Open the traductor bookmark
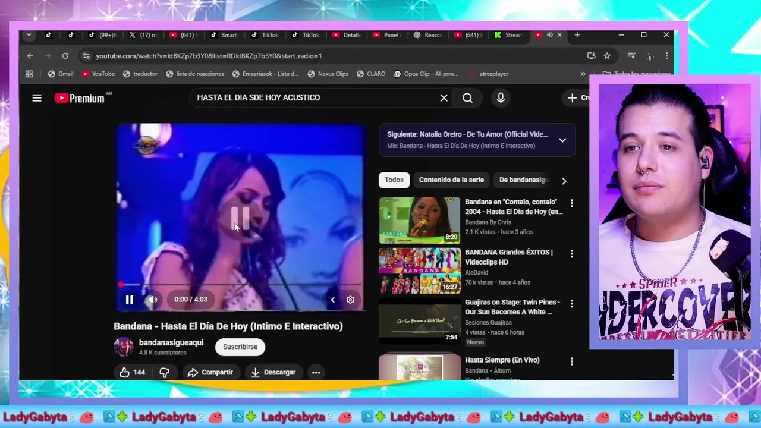 (140, 74)
